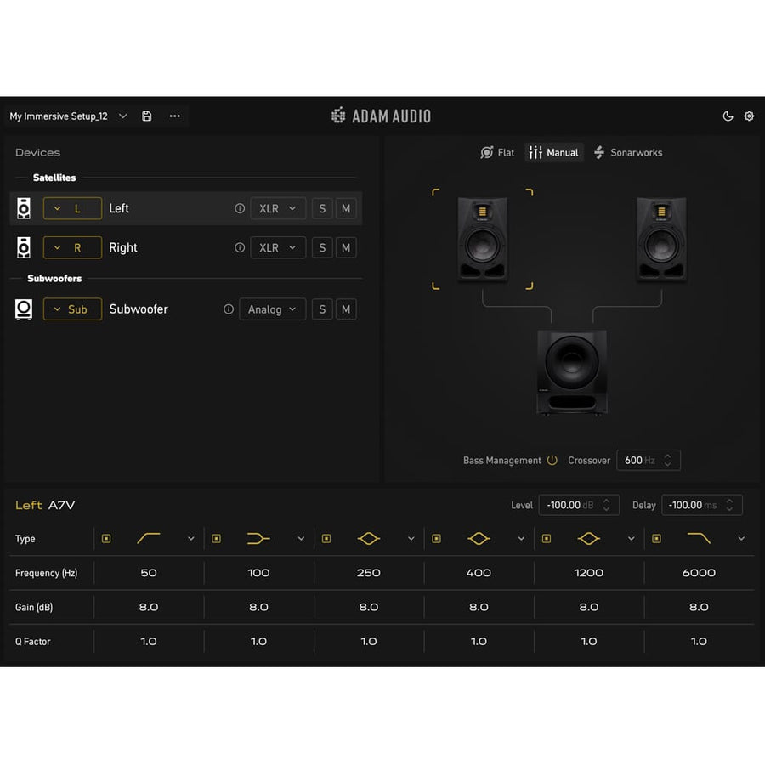Open the L channel assignment dropdown
765x765 pixels.
(x=73, y=208)
